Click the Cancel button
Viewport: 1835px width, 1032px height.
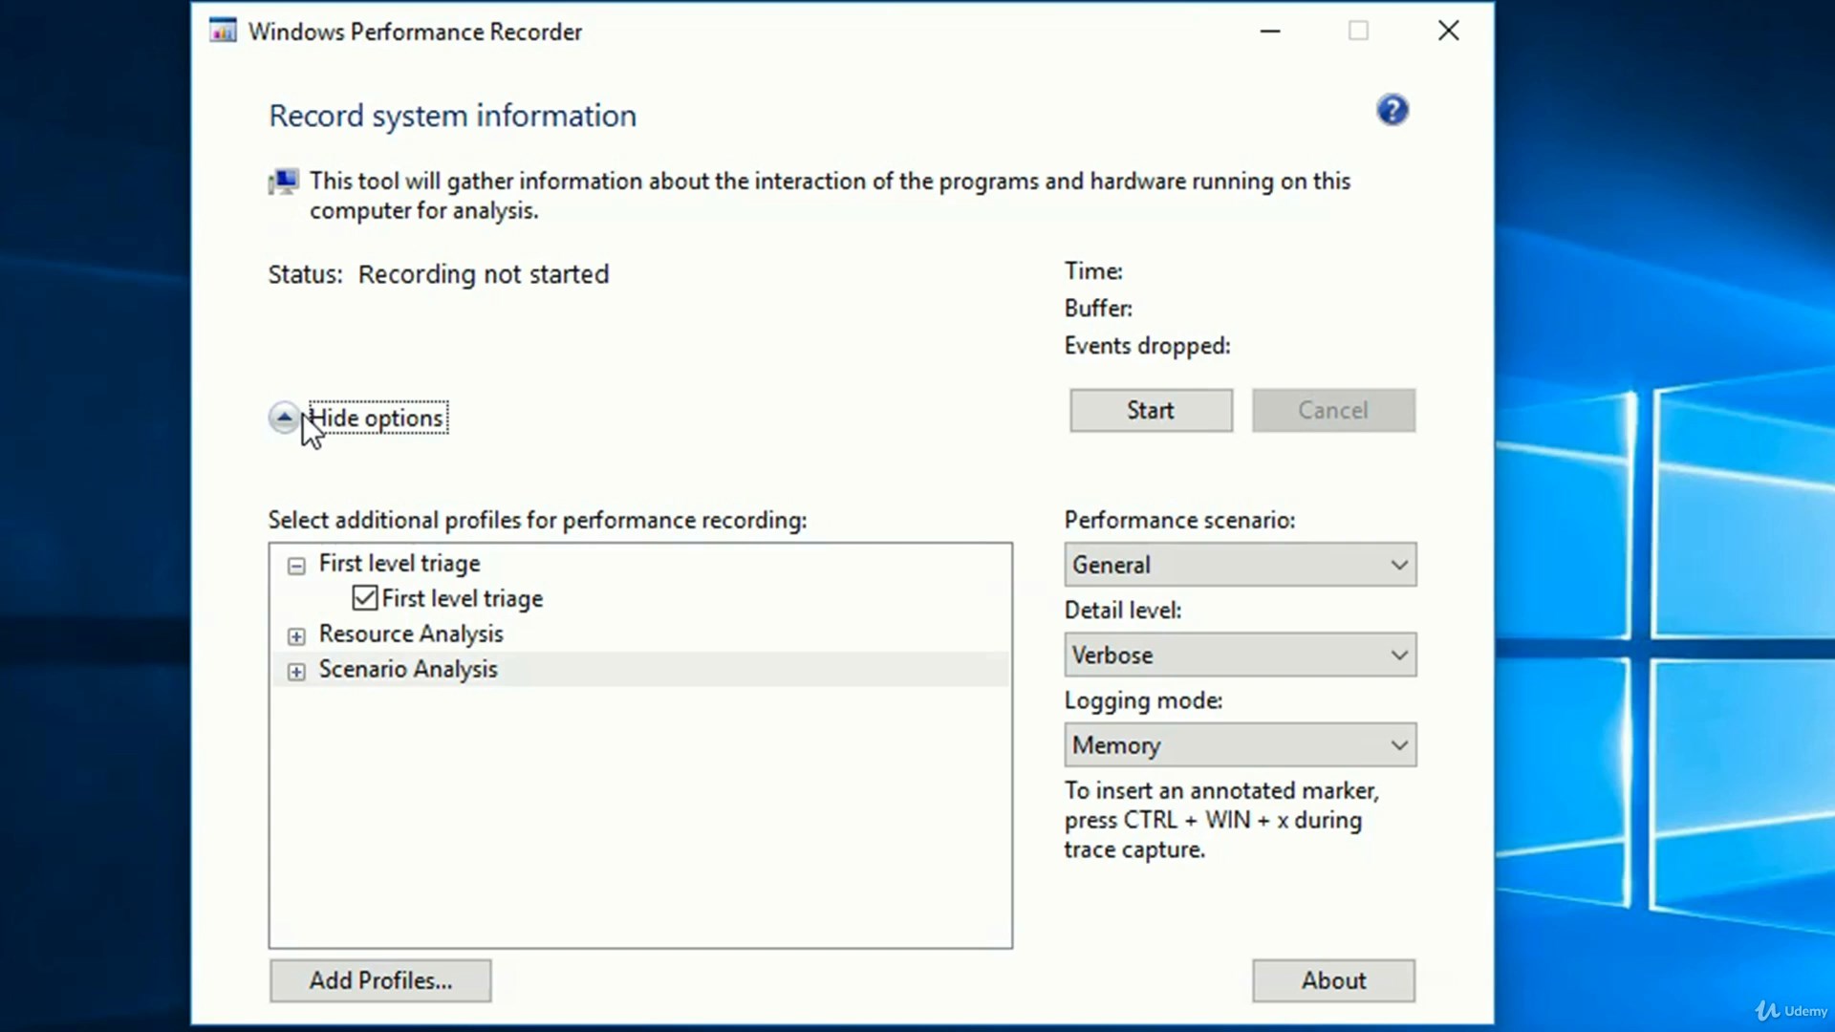(1333, 410)
